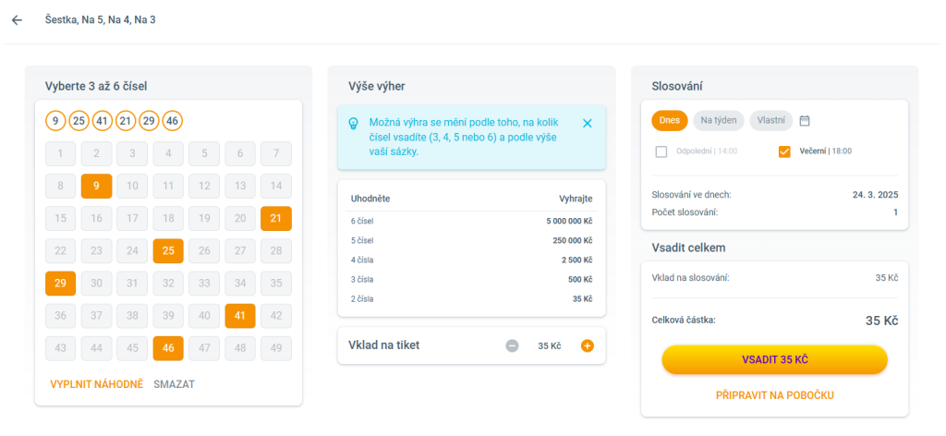Viewport: 946px width, 436px height.
Task: Close the blue info message
Action: click(x=588, y=123)
